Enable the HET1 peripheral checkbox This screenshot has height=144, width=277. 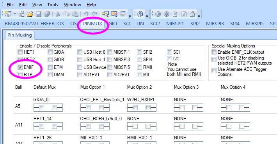[x=20, y=52]
